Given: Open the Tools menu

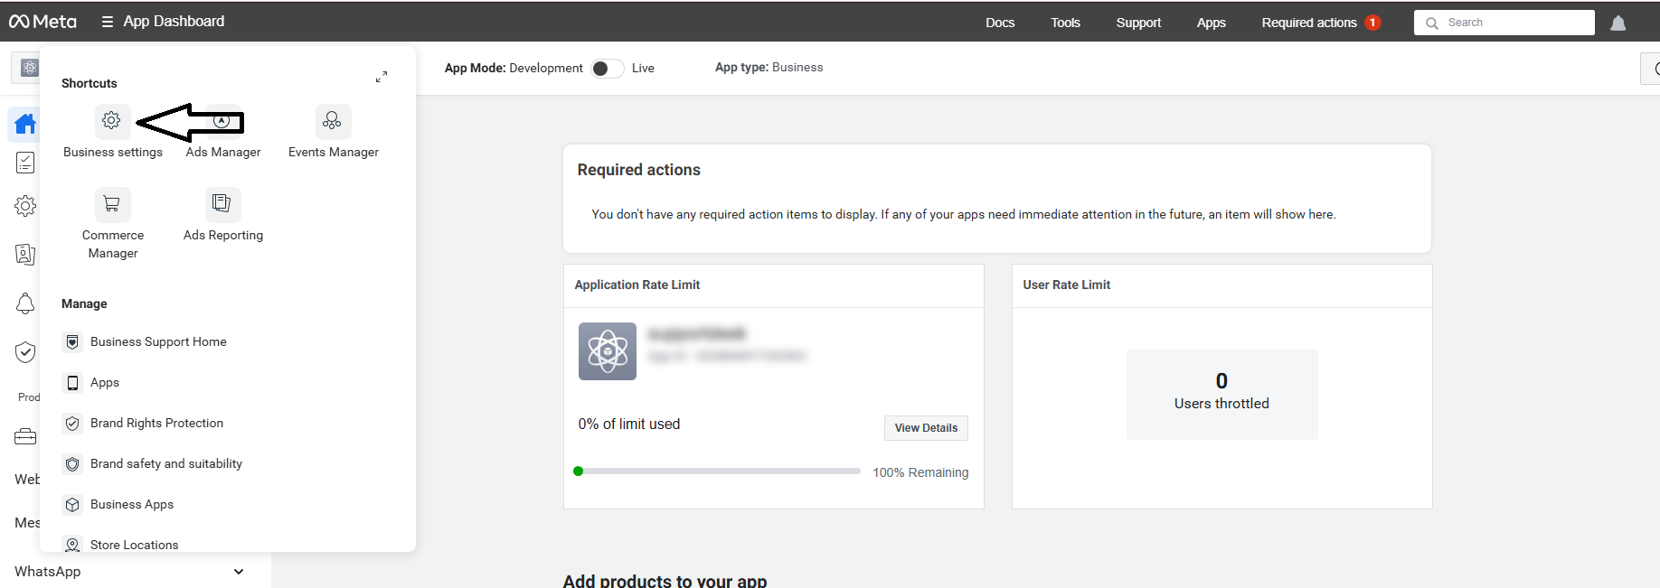Looking at the screenshot, I should coord(1065,23).
